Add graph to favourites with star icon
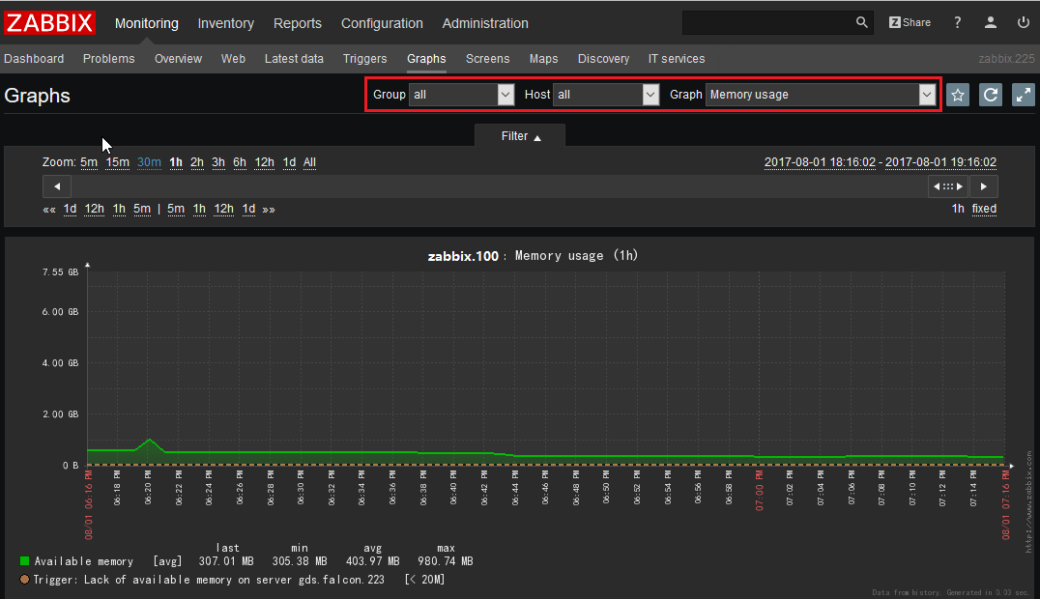Screen dimensions: 1040x599 point(958,95)
